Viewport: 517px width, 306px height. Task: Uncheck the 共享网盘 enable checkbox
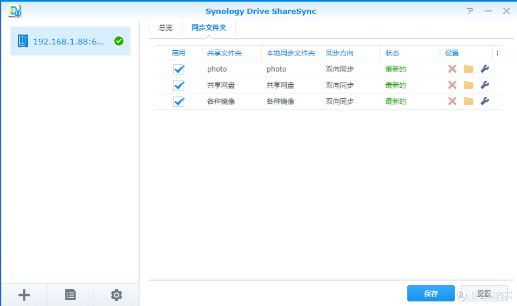pyautogui.click(x=179, y=85)
